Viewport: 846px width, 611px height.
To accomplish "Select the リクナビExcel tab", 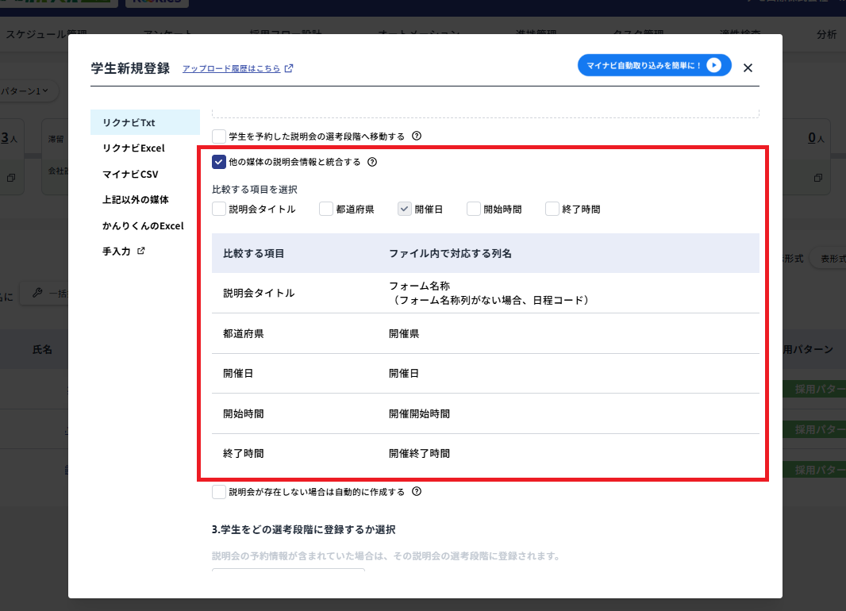I will click(133, 148).
